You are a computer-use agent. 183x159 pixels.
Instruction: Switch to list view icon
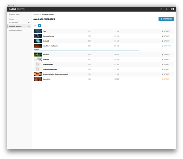(x=39, y=25)
